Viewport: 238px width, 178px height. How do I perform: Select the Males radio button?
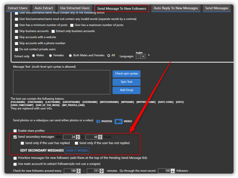pyautogui.click(x=33, y=55)
